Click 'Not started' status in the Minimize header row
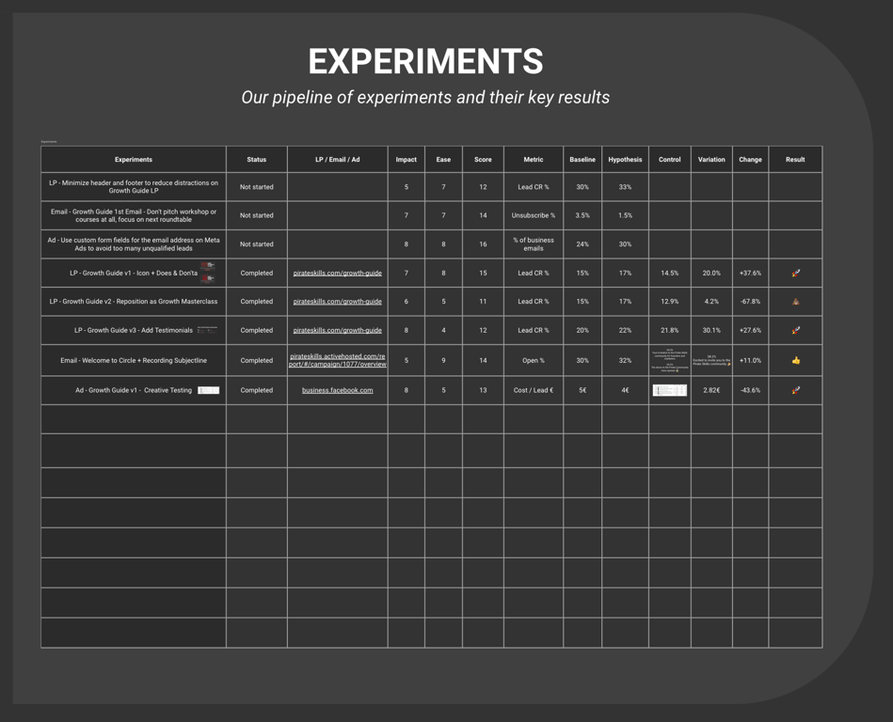The image size is (893, 722). point(256,187)
